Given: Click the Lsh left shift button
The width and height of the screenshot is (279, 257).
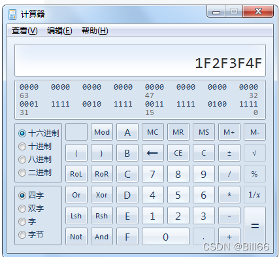Looking at the screenshot, I should click(x=76, y=216).
